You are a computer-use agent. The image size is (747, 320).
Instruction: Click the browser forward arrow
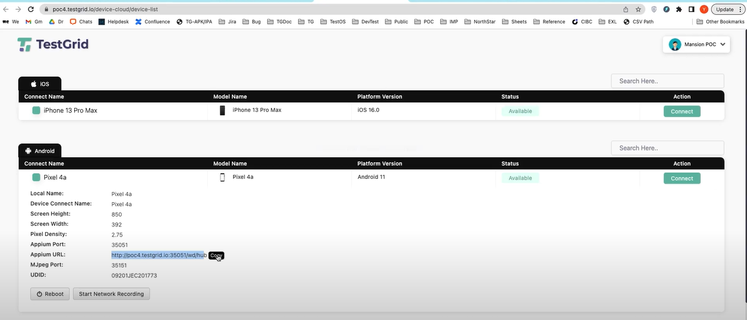coord(19,10)
